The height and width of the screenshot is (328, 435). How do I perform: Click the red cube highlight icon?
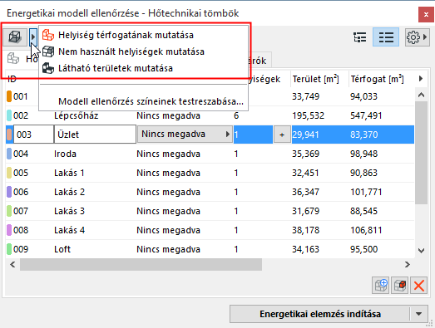tap(400, 286)
